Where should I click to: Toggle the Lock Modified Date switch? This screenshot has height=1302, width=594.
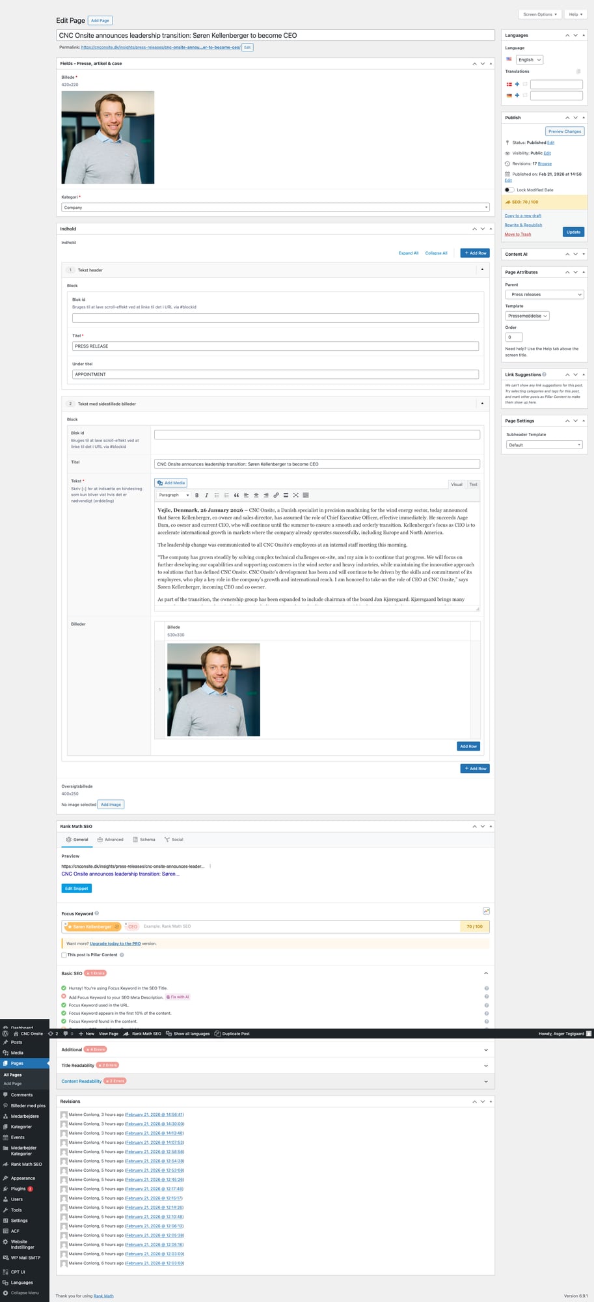[x=509, y=190]
